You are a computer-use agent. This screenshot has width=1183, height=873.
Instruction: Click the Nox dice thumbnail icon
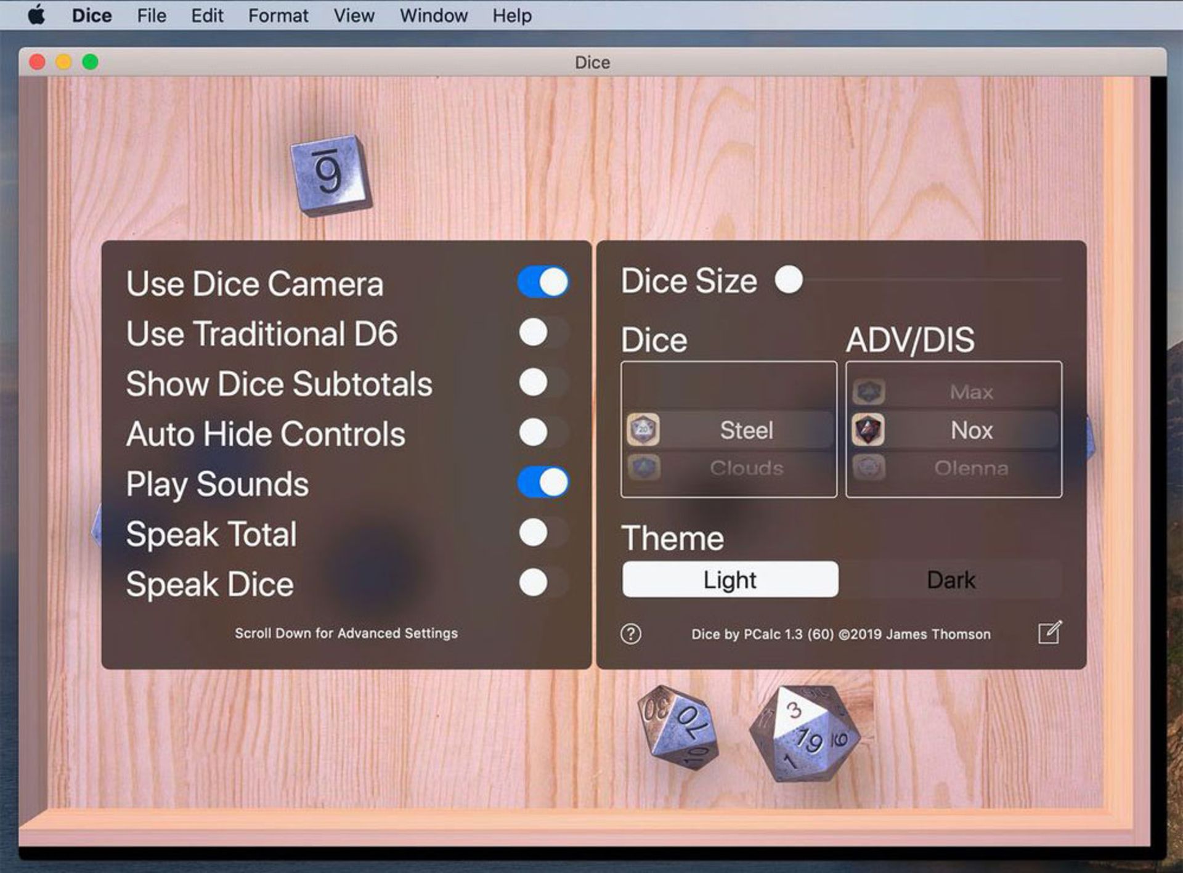pos(868,429)
